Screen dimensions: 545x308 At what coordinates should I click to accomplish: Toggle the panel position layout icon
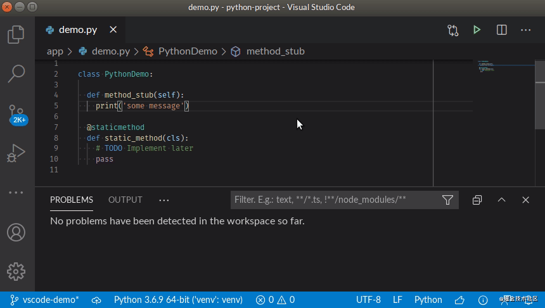click(x=477, y=200)
